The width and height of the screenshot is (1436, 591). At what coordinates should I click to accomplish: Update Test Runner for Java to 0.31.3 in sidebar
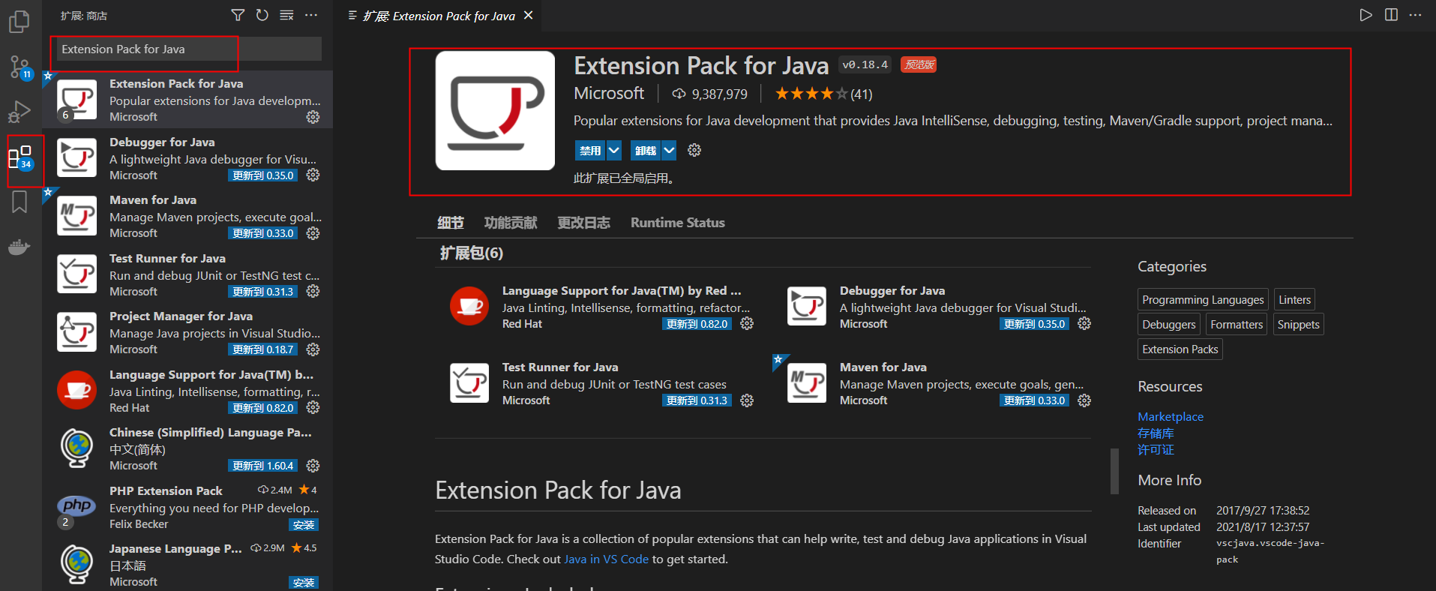click(x=262, y=292)
